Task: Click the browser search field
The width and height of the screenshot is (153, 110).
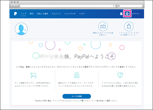Action: click(130, 6)
